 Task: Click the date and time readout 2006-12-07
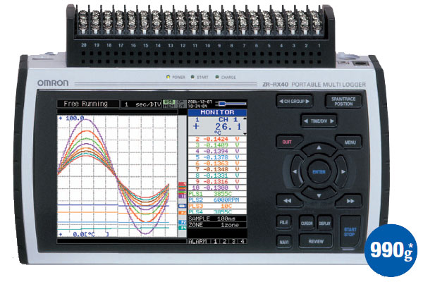pyautogui.click(x=200, y=104)
